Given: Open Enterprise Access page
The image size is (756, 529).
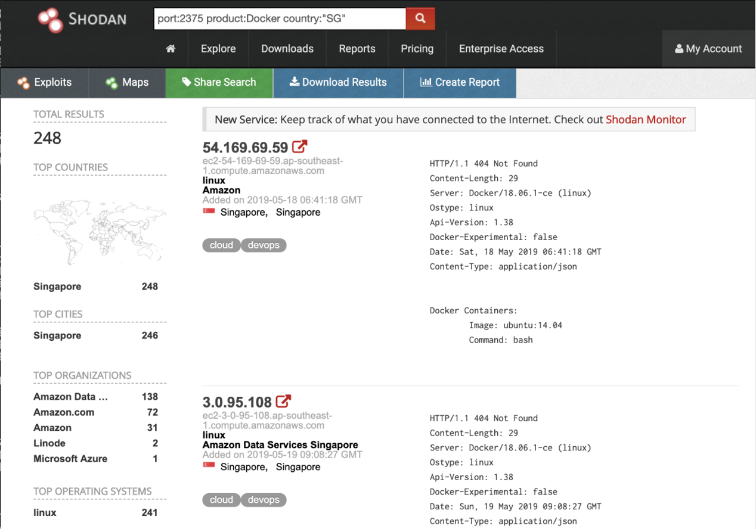Looking at the screenshot, I should click(x=501, y=49).
